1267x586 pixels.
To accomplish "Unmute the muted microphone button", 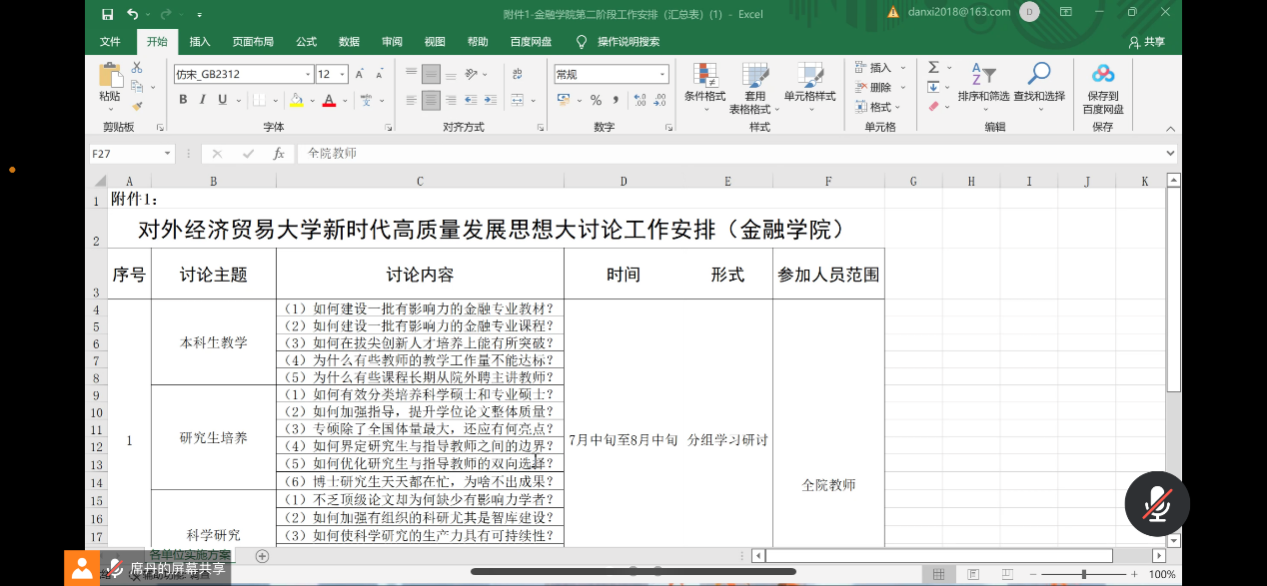I will pyautogui.click(x=1157, y=503).
